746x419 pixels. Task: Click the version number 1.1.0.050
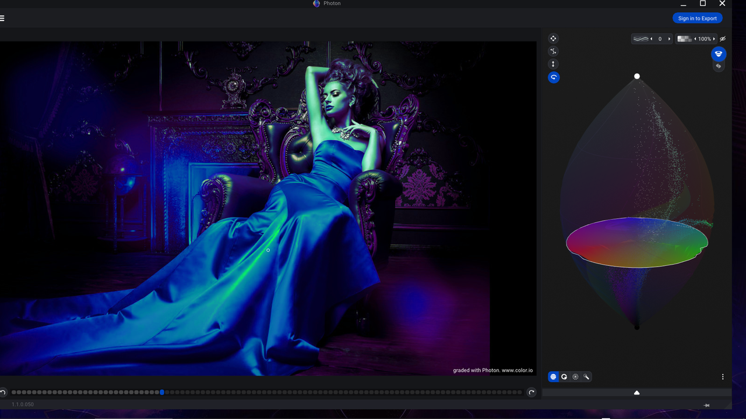point(23,404)
